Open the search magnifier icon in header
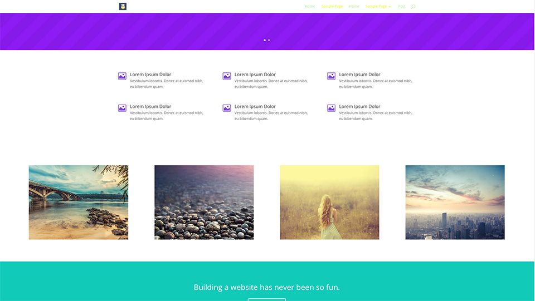Screen dimensions: 535x301 (x=413, y=7)
